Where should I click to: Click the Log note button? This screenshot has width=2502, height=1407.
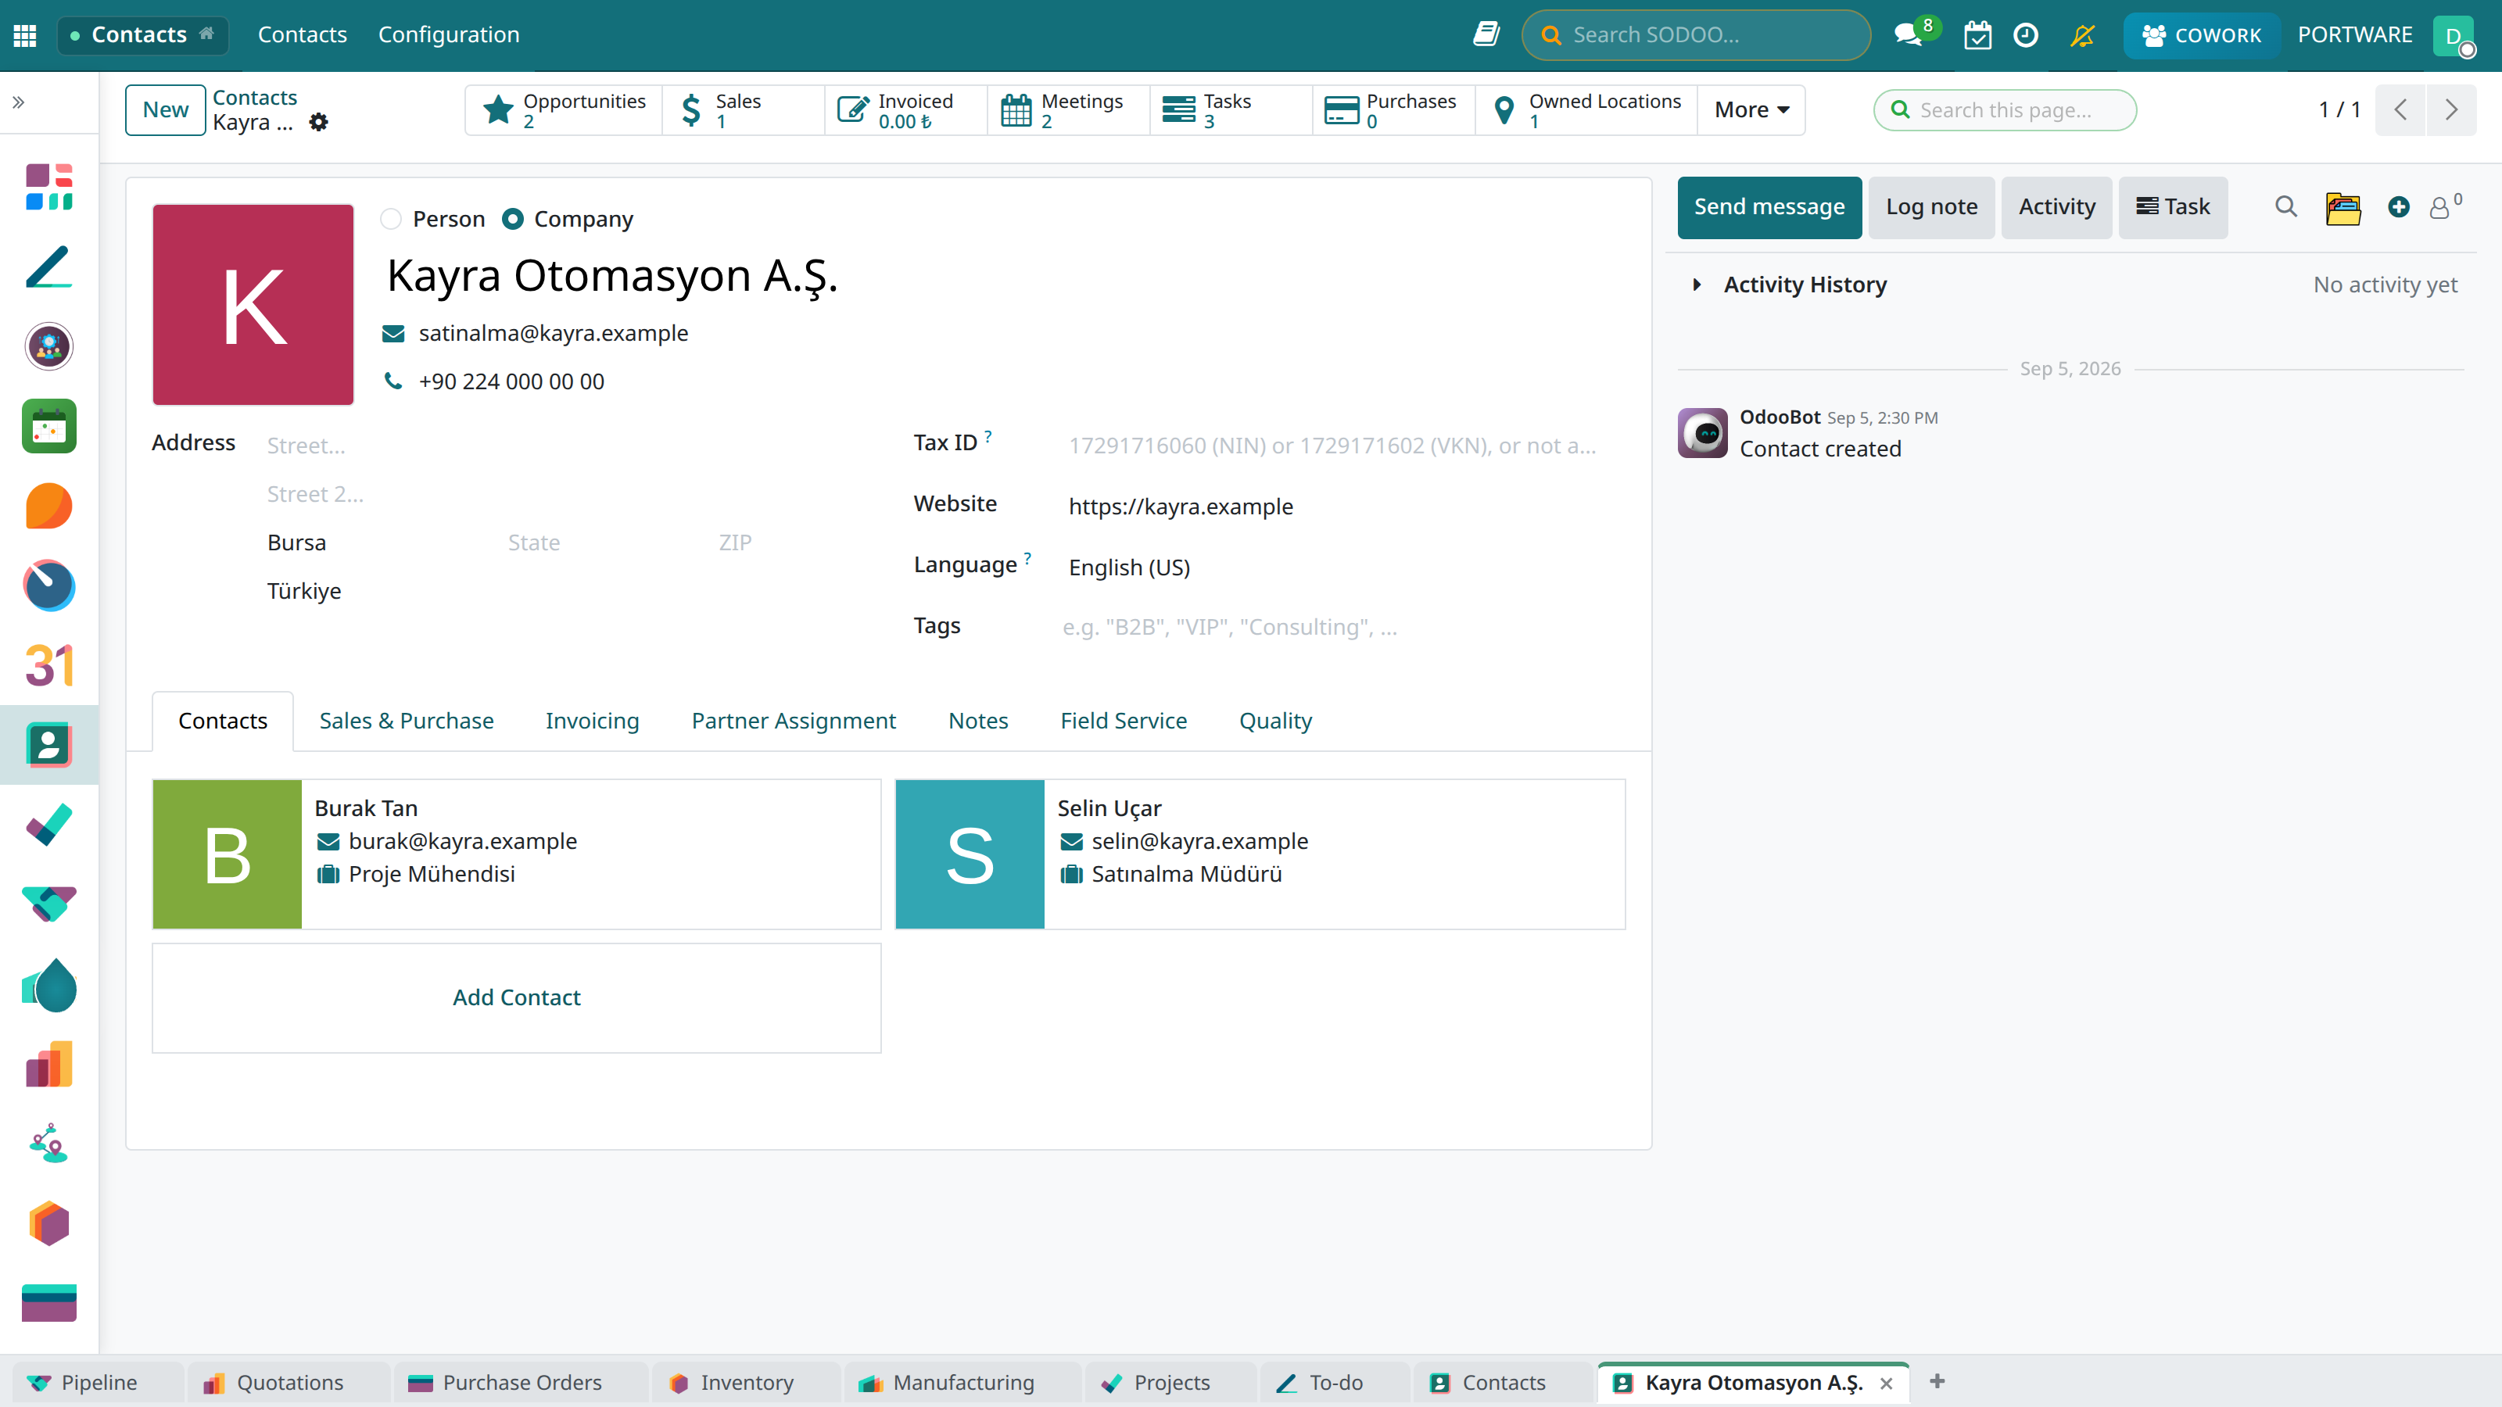pos(1931,207)
